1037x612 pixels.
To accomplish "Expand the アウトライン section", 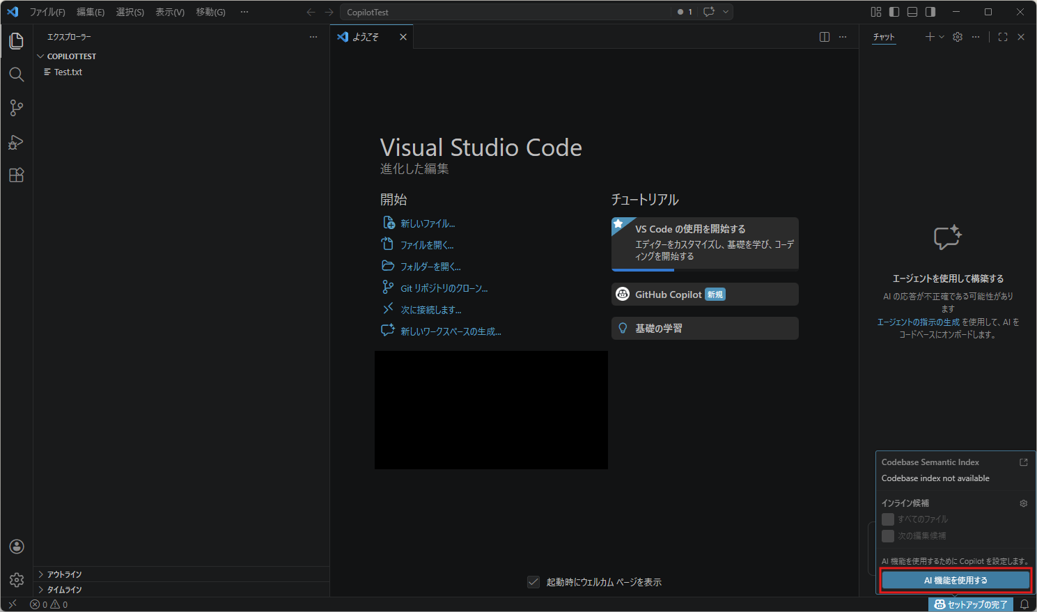I will [x=64, y=574].
